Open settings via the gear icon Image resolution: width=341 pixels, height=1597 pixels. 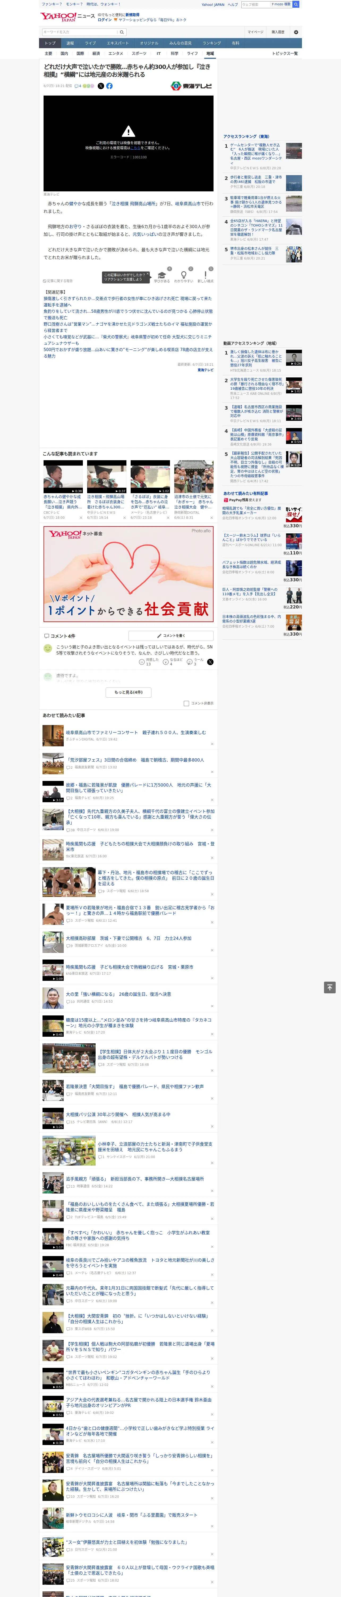pos(296,32)
